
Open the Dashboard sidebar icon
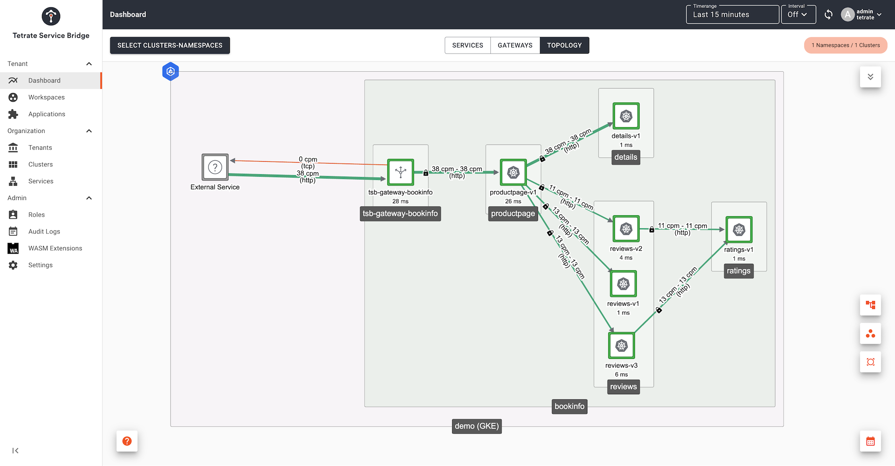click(13, 81)
